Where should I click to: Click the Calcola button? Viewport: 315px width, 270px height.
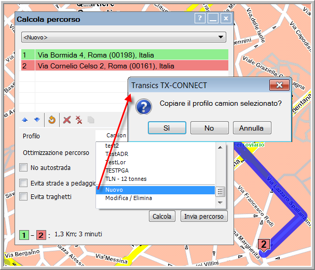coord(162,216)
